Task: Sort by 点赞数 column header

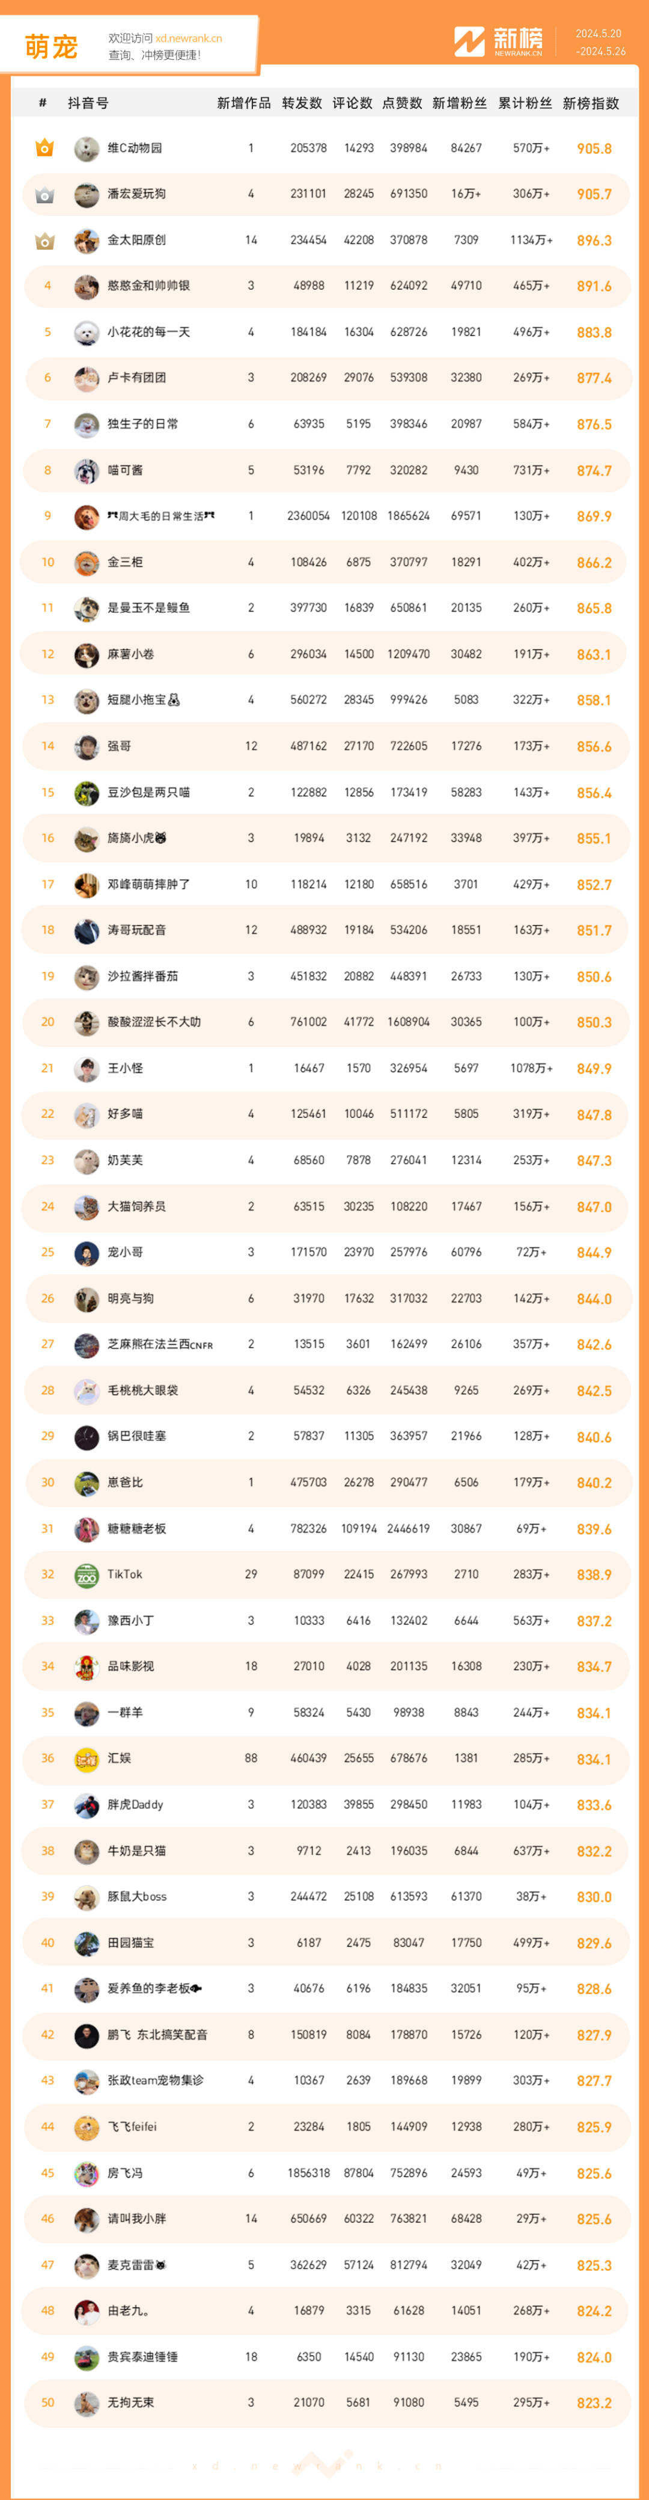Action: tap(403, 104)
